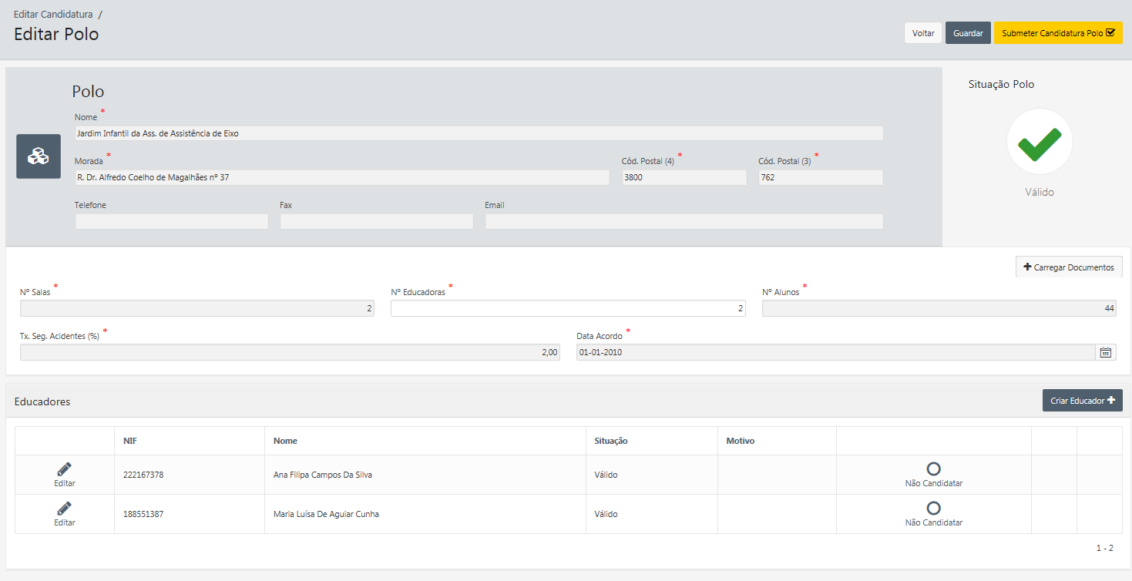Click Carregar Documentos button
Screen dimensions: 1132x581
pyautogui.click(x=1069, y=267)
